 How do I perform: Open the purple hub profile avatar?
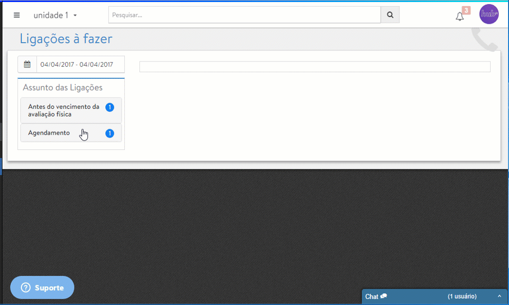(489, 14)
